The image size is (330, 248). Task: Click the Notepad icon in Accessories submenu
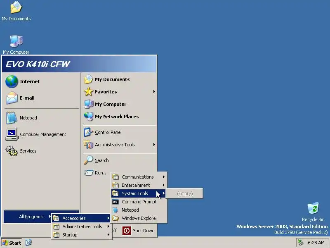click(x=115, y=210)
